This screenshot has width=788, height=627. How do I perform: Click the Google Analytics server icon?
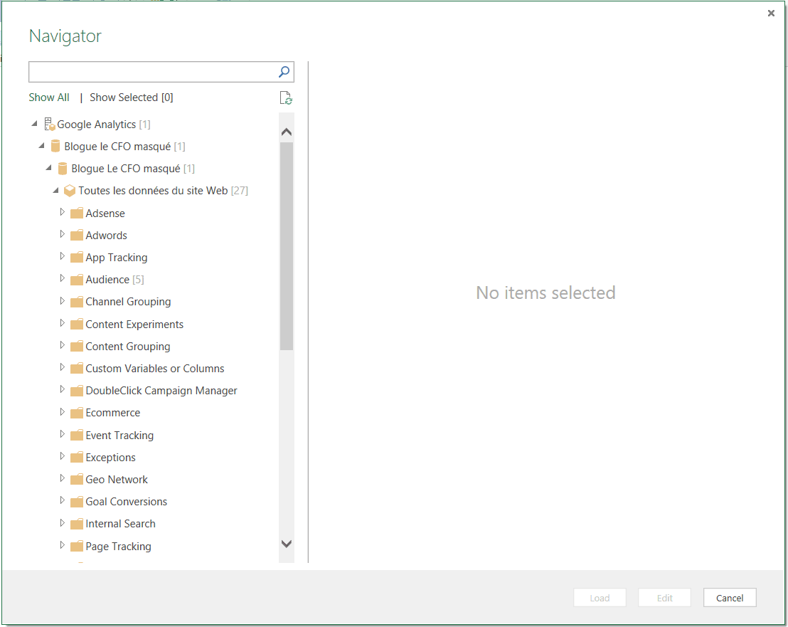pyautogui.click(x=50, y=125)
